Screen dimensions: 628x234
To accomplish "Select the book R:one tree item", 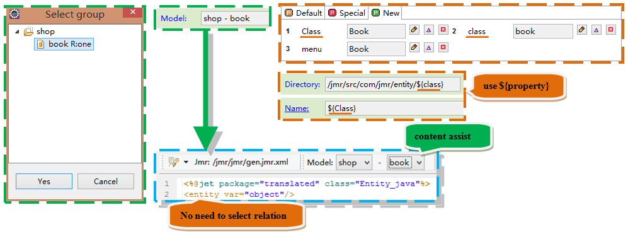I will [x=64, y=44].
